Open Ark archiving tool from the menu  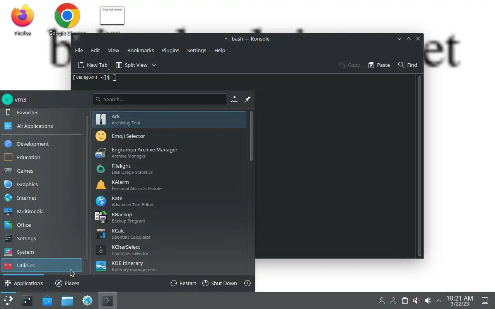pyautogui.click(x=169, y=119)
